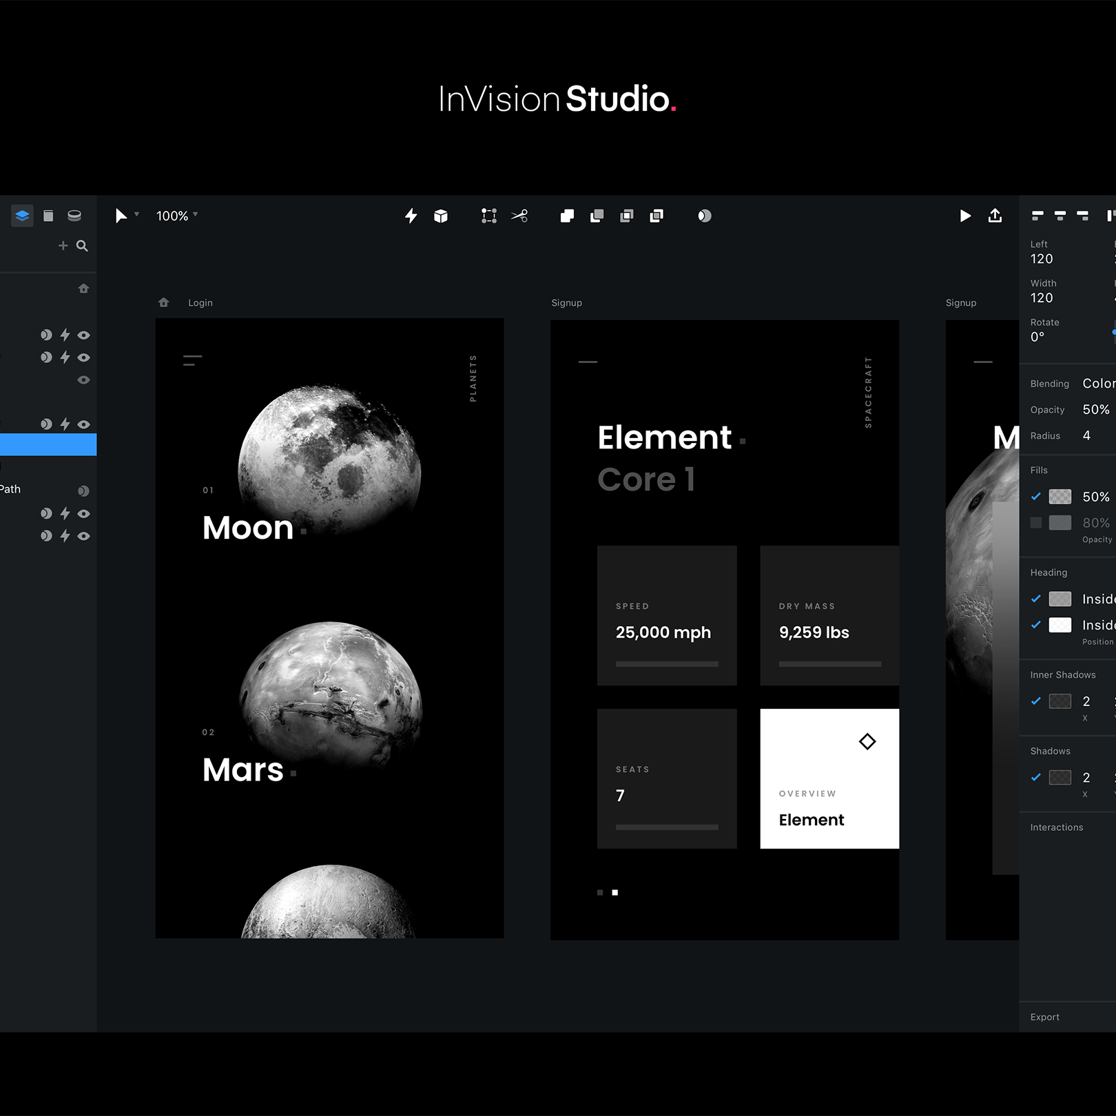
Task: Click the 3D cube component icon
Action: (x=441, y=216)
